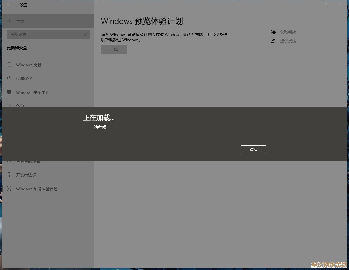The height and width of the screenshot is (270, 349).
Task: Select 开发者选项 in the sidebar
Action: [26, 175]
